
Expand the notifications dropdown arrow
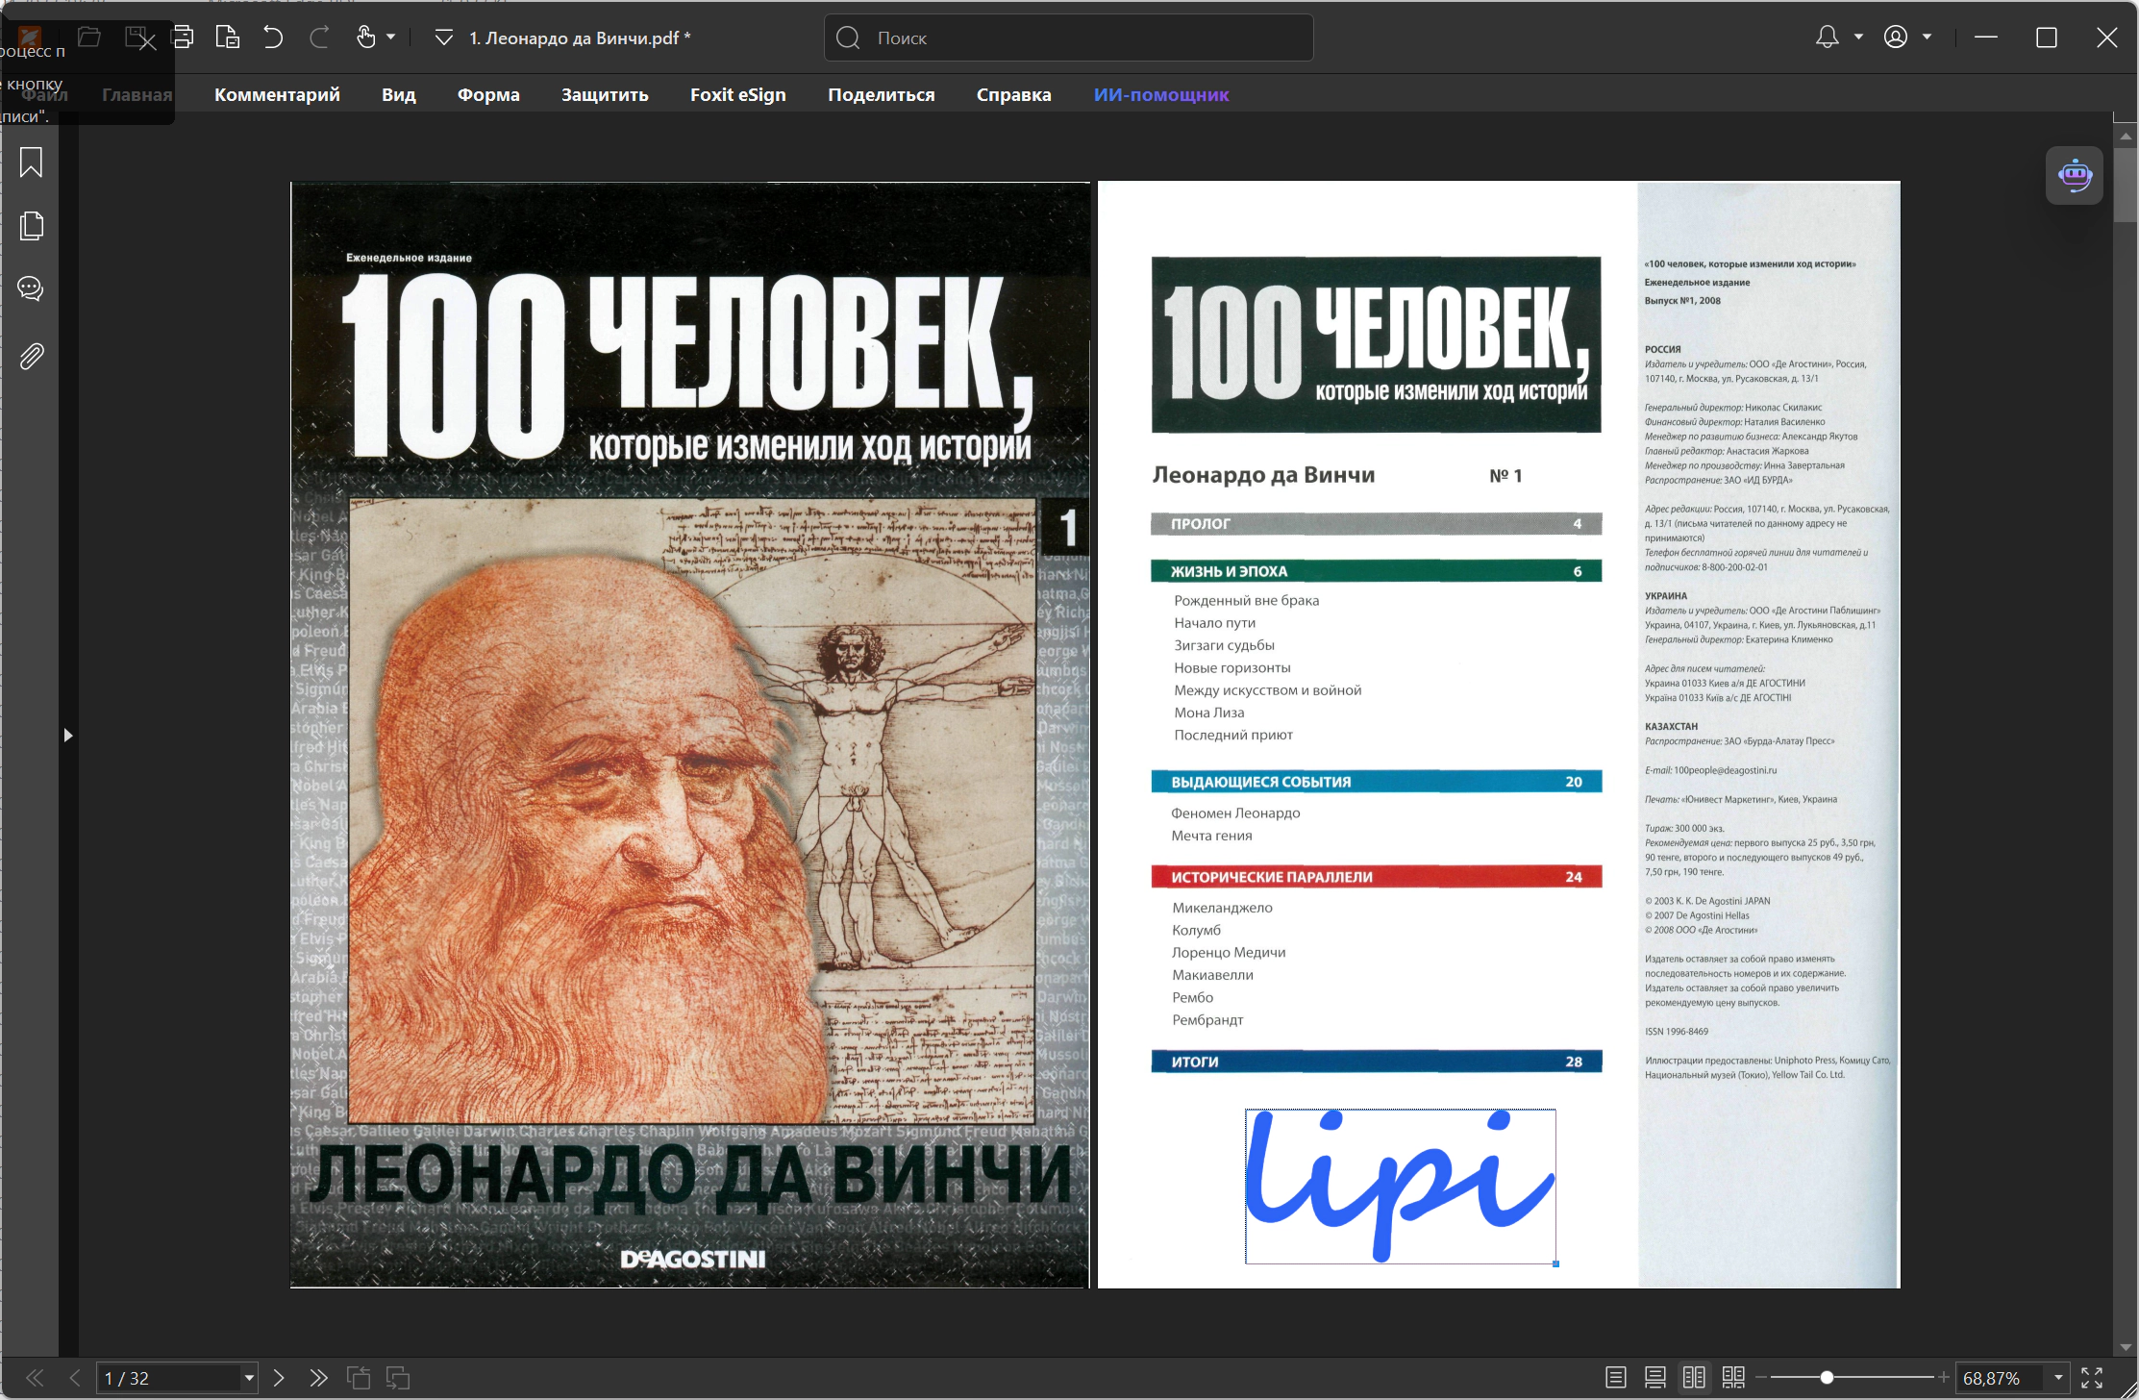pos(1858,37)
